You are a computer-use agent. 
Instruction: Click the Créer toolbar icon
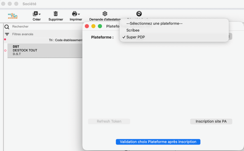click(35, 14)
